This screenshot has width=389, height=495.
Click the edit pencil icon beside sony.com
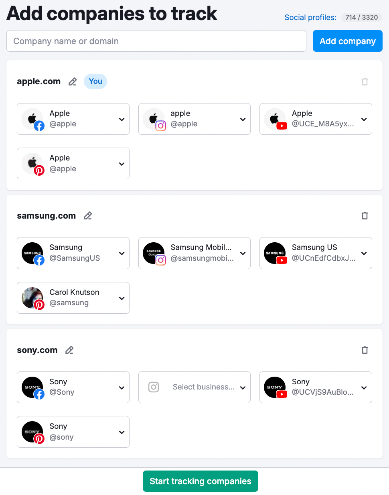click(x=69, y=350)
